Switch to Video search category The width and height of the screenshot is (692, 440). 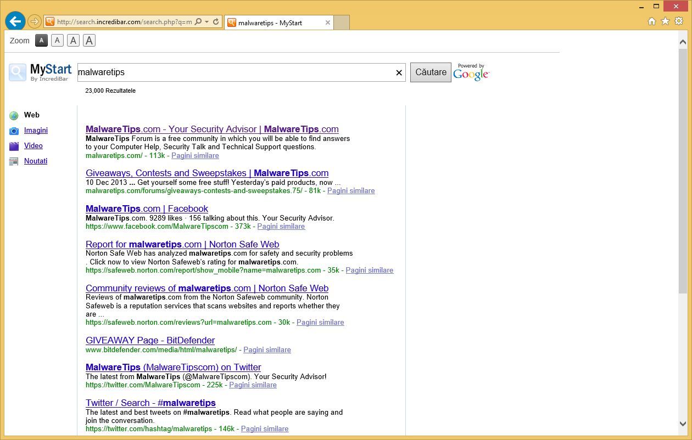(34, 145)
